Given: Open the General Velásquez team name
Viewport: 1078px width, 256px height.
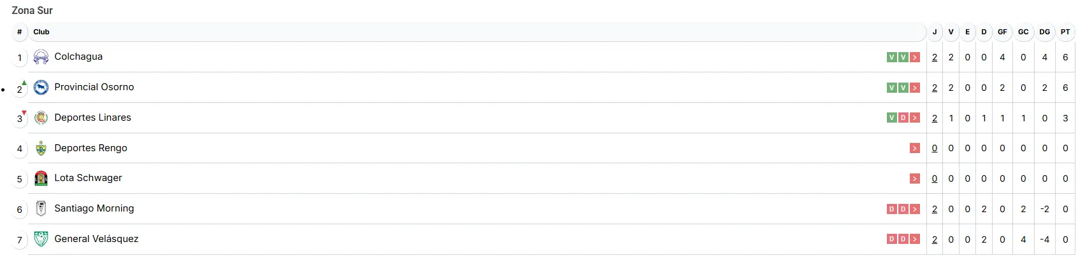Looking at the screenshot, I should 96,239.
